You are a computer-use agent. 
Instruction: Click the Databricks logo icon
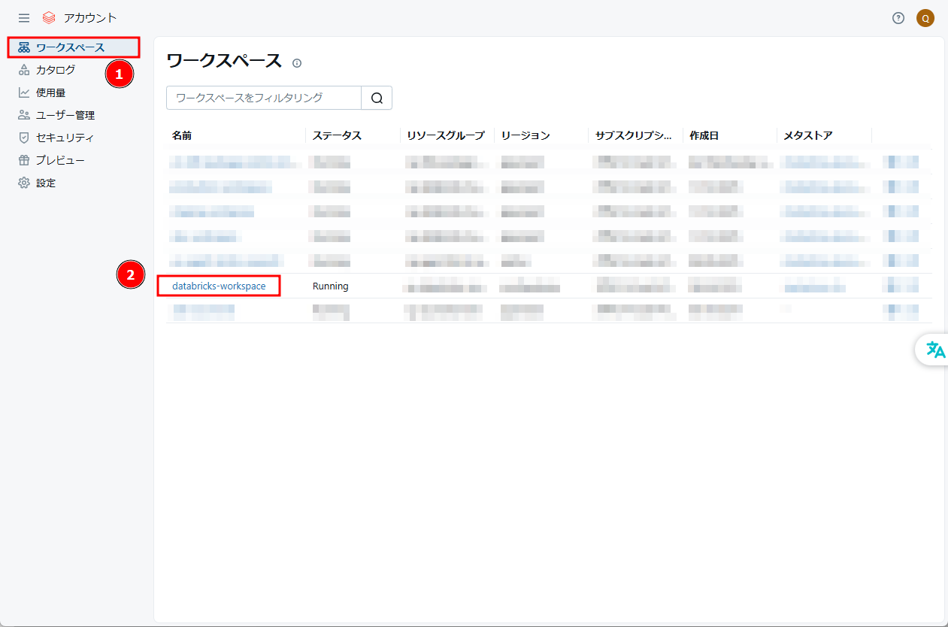[49, 18]
